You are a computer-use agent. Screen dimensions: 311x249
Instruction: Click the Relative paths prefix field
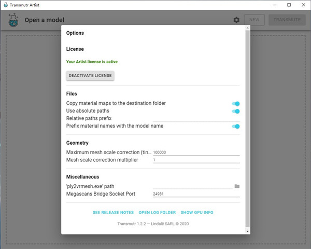click(196, 118)
